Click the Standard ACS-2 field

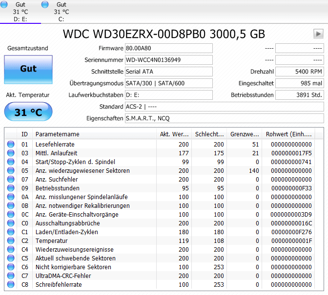224,107
